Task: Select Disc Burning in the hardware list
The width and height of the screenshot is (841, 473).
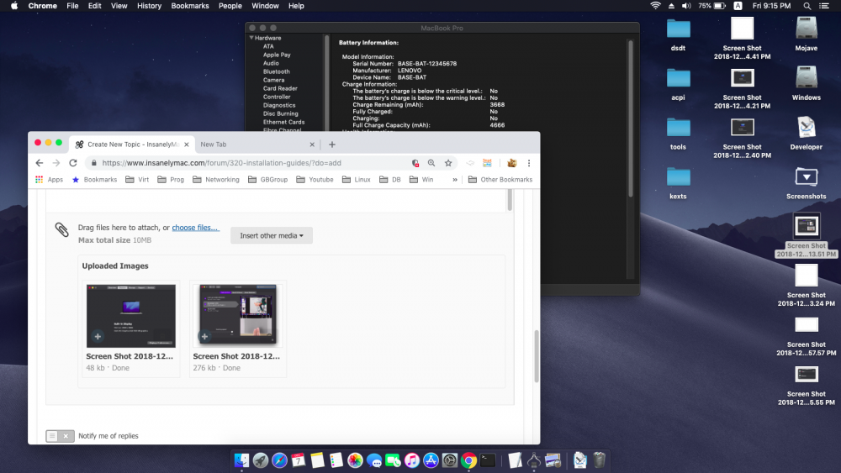Action: tap(281, 113)
